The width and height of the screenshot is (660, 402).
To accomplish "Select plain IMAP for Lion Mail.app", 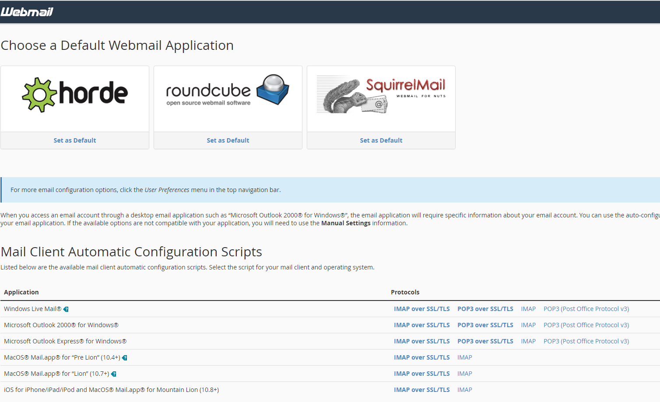I will coord(465,374).
